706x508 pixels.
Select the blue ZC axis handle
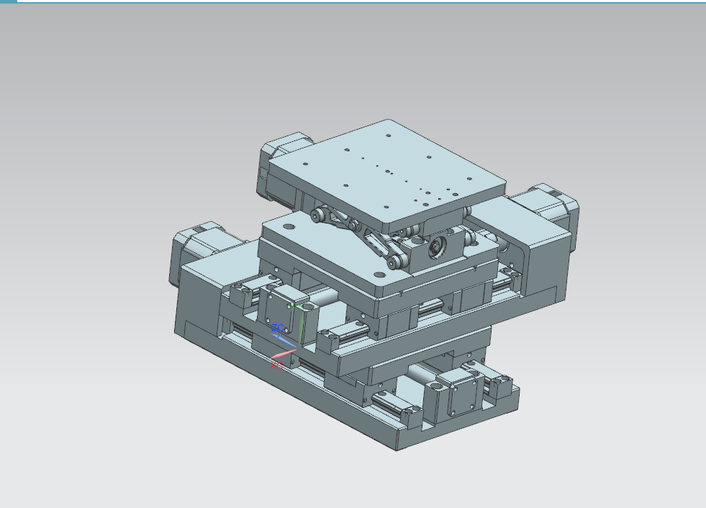click(x=284, y=340)
